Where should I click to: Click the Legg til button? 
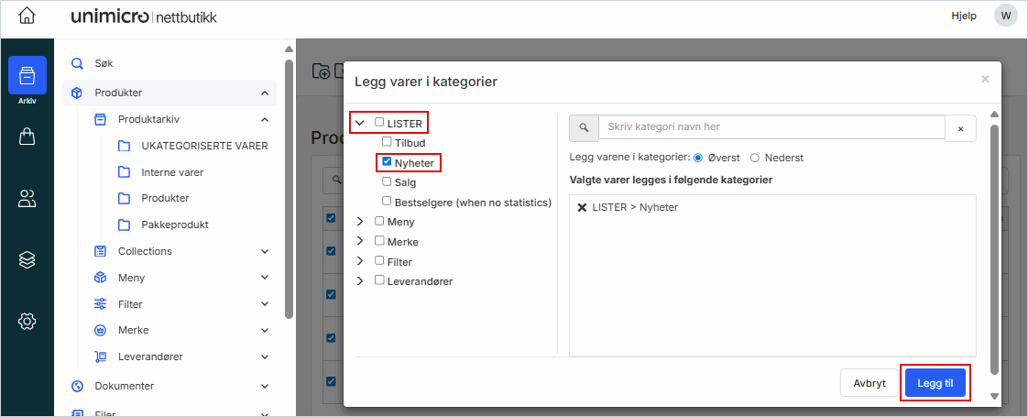click(935, 383)
